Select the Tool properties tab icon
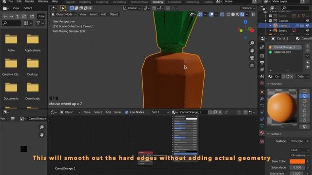Screen dimensions: 312x175 tap(262, 47)
